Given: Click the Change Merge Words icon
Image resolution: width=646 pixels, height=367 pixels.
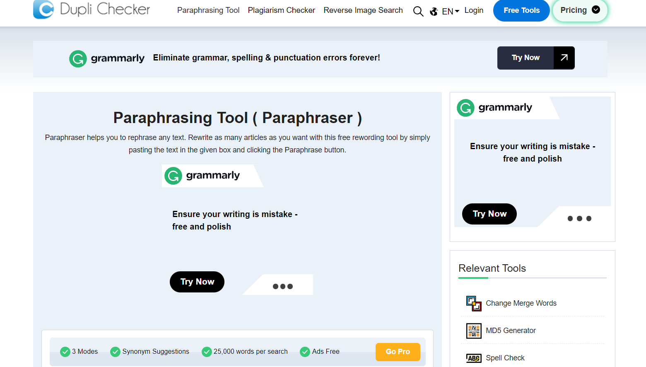Looking at the screenshot, I should click(474, 303).
